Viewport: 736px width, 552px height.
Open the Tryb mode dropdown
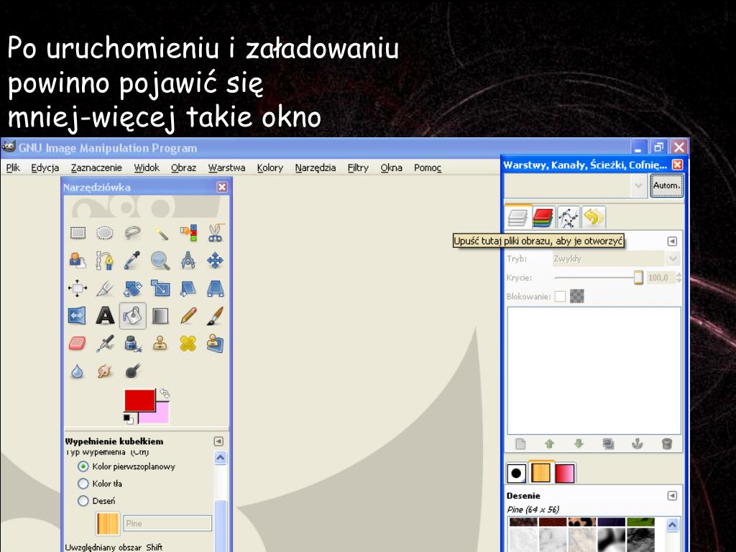click(673, 259)
